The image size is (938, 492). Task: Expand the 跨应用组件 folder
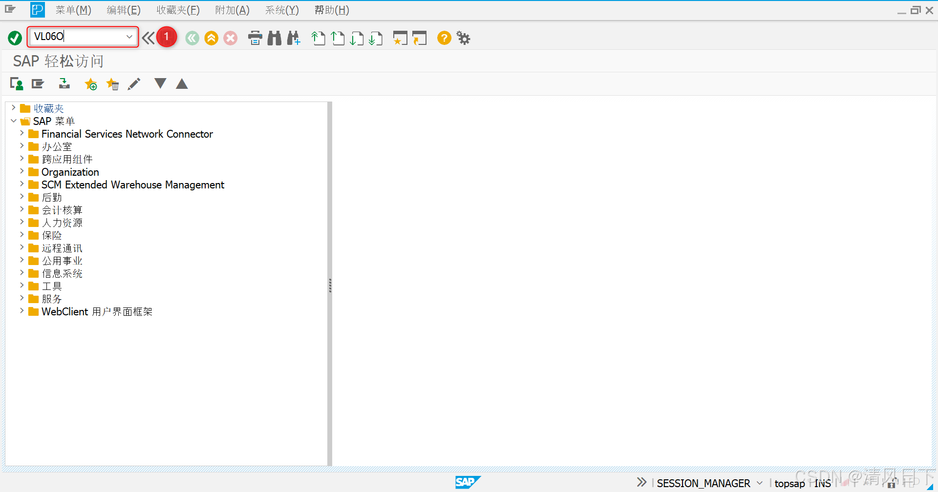tap(21, 159)
